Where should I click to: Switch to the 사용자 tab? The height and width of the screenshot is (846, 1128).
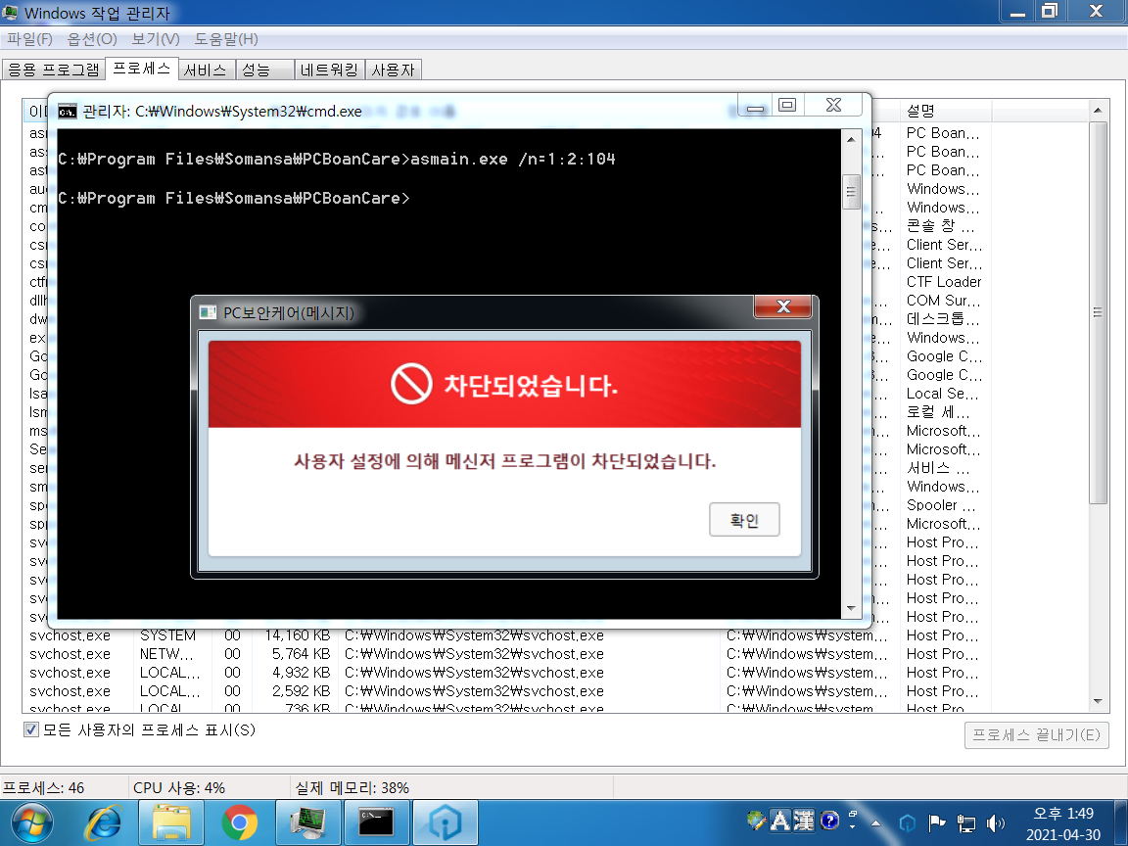[x=393, y=70]
